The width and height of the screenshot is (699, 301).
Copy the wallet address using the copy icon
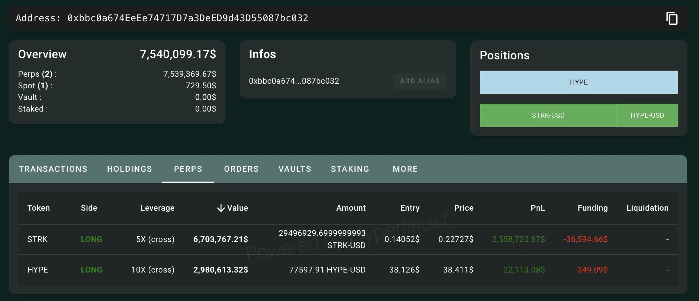(673, 18)
